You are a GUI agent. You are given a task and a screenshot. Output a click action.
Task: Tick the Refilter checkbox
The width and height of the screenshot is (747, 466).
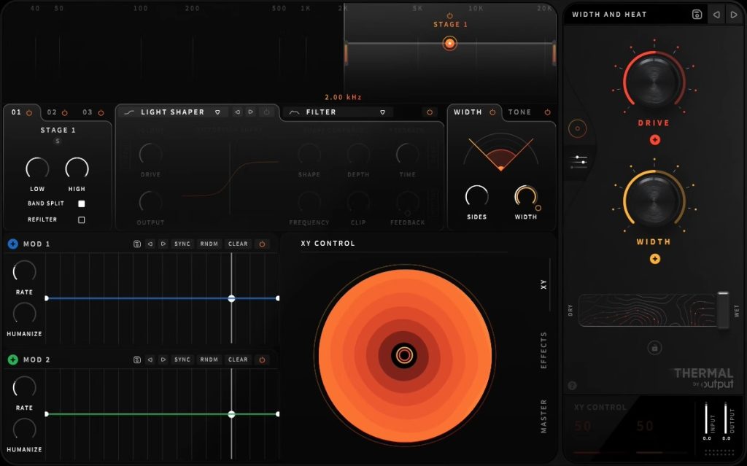tap(82, 220)
